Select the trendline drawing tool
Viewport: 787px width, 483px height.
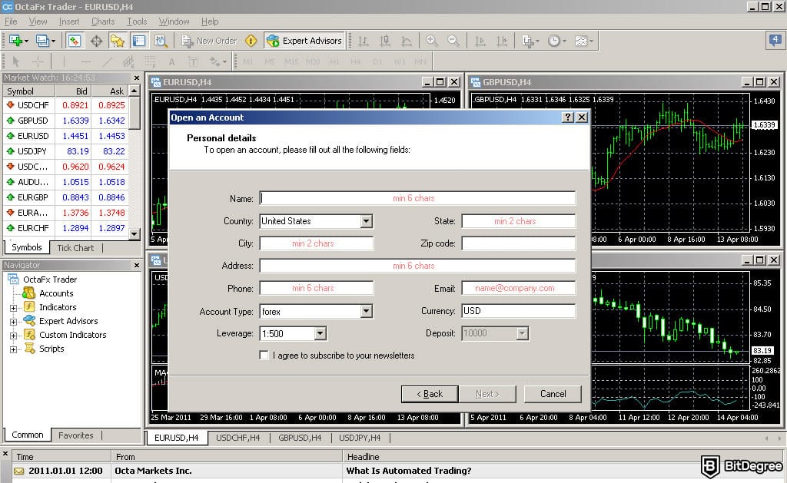[x=108, y=61]
